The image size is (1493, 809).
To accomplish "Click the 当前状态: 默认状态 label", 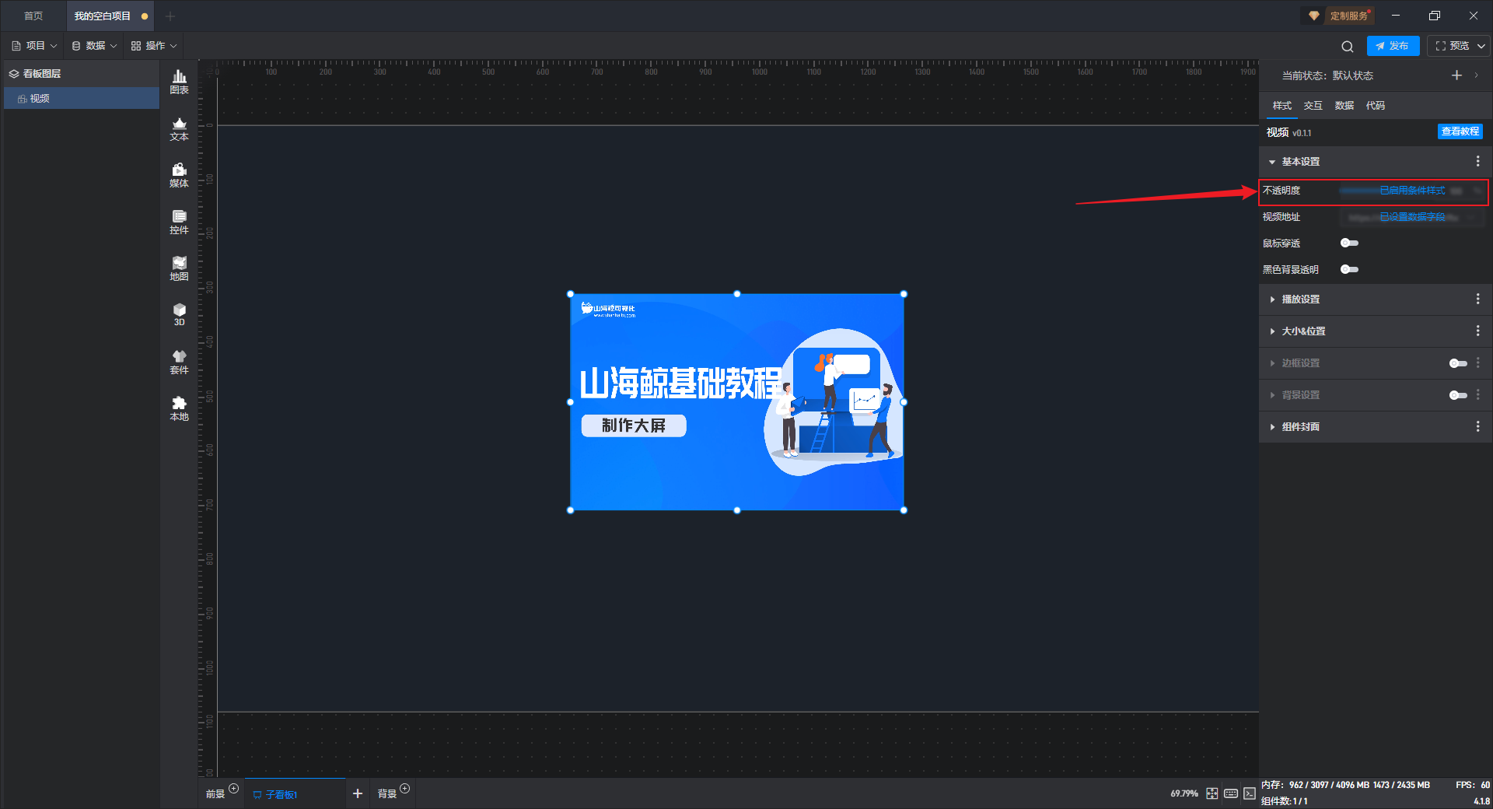I will click(1327, 75).
